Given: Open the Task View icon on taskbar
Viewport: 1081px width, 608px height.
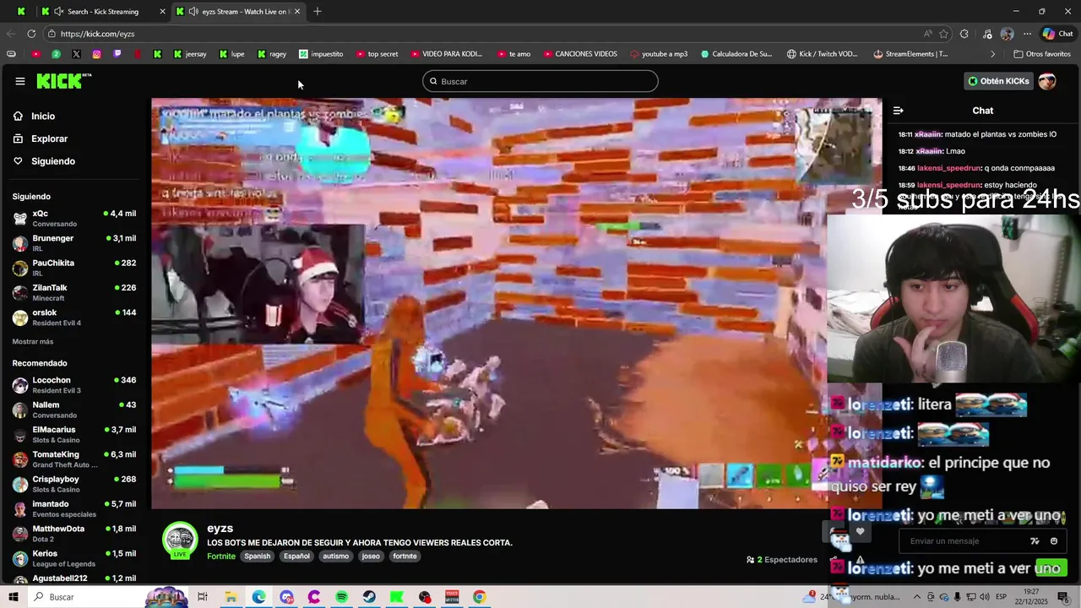Looking at the screenshot, I should click(x=203, y=597).
